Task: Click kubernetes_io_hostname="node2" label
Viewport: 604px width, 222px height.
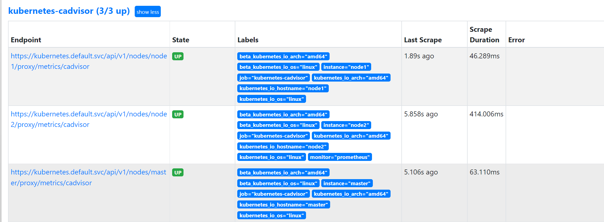Action: point(283,147)
